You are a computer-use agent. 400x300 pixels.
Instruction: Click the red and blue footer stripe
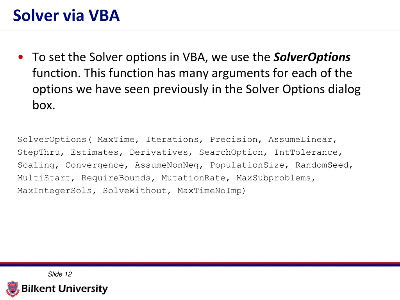coord(200,264)
